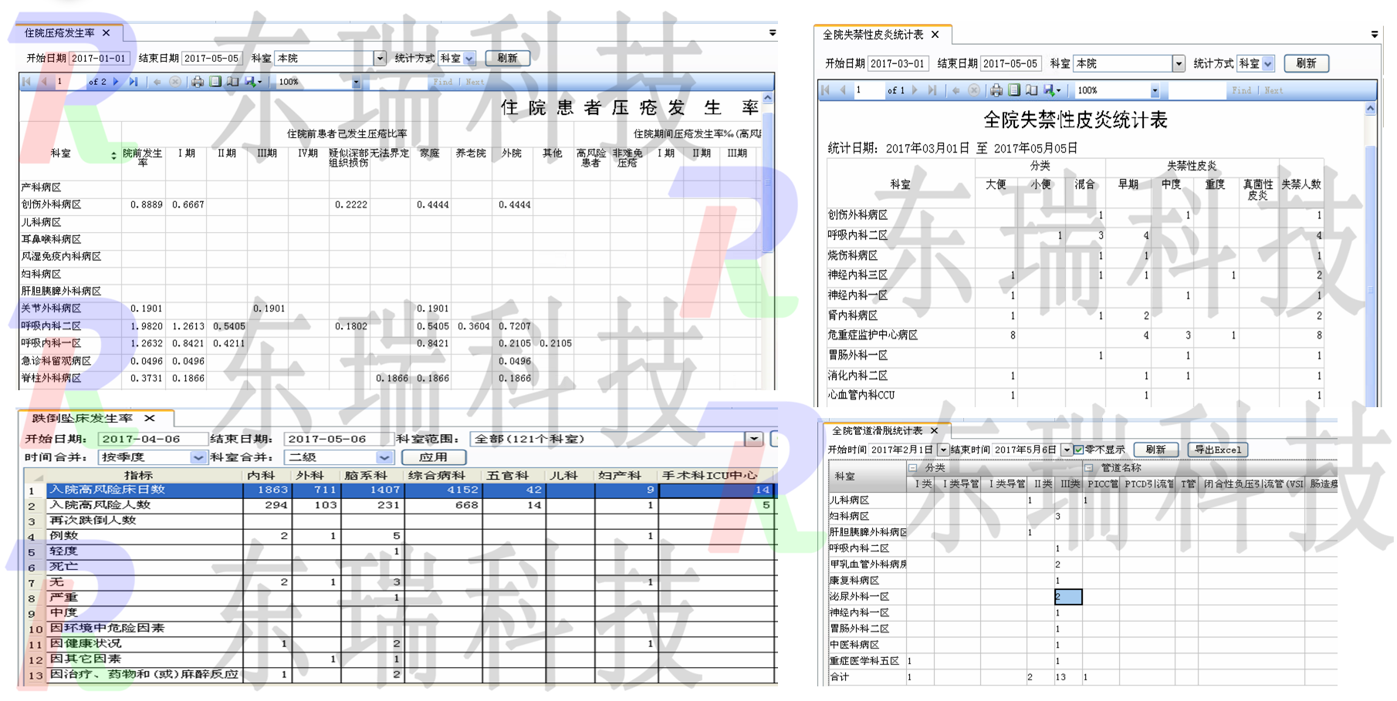
Task: Open page setup in pressure ulcer report toolbar
Action: [232, 82]
